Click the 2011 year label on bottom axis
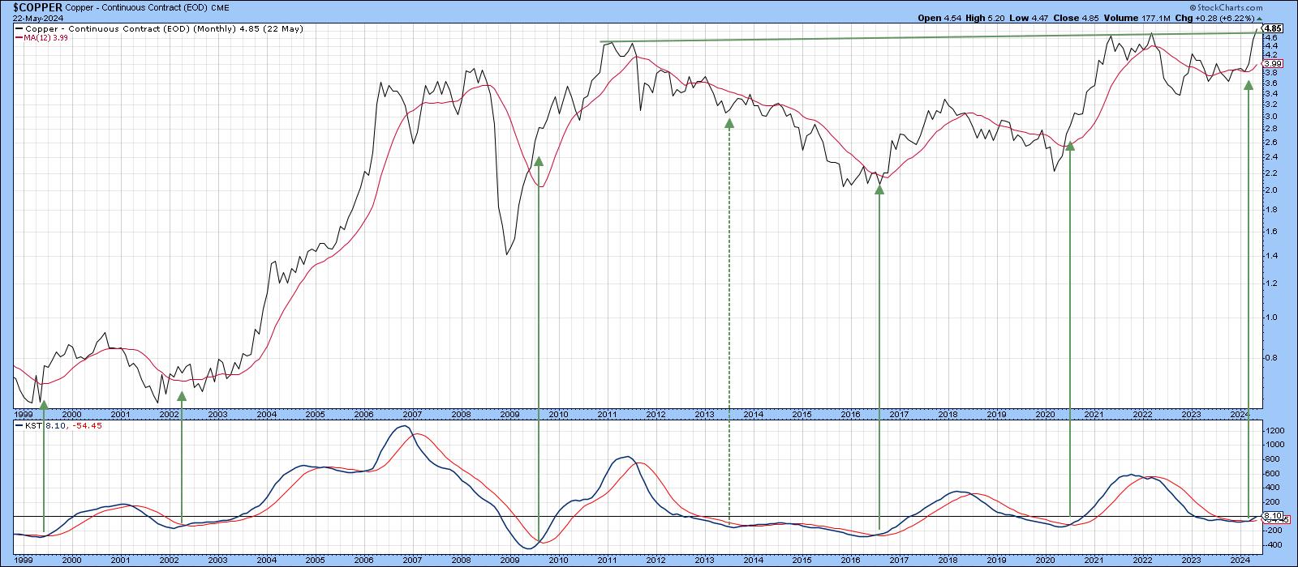Screen dimensions: 1298x567 [607, 414]
